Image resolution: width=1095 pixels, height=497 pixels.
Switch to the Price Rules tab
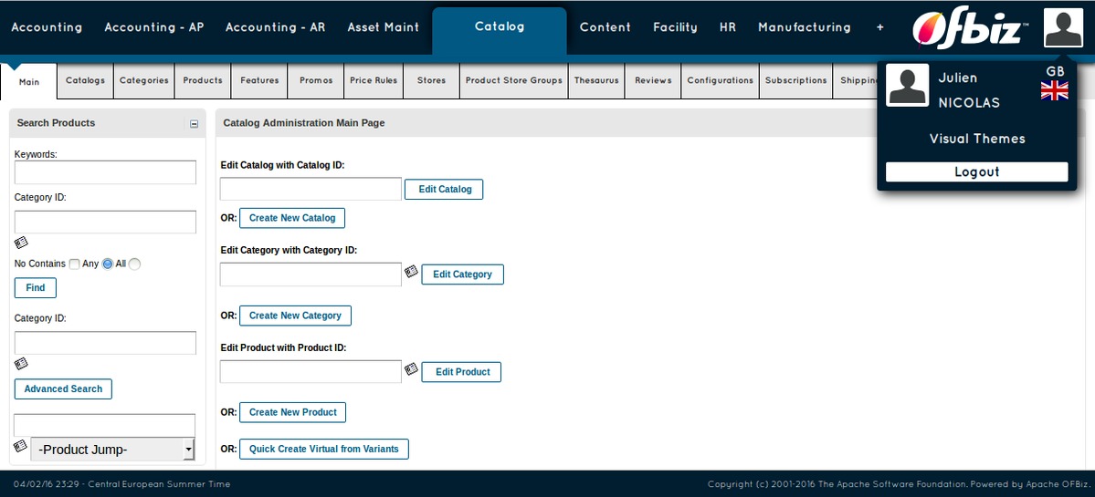click(374, 80)
